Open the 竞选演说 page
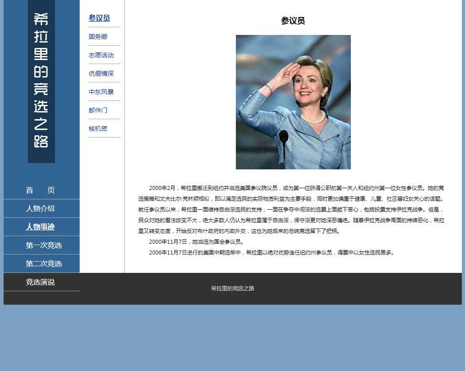 [40, 282]
